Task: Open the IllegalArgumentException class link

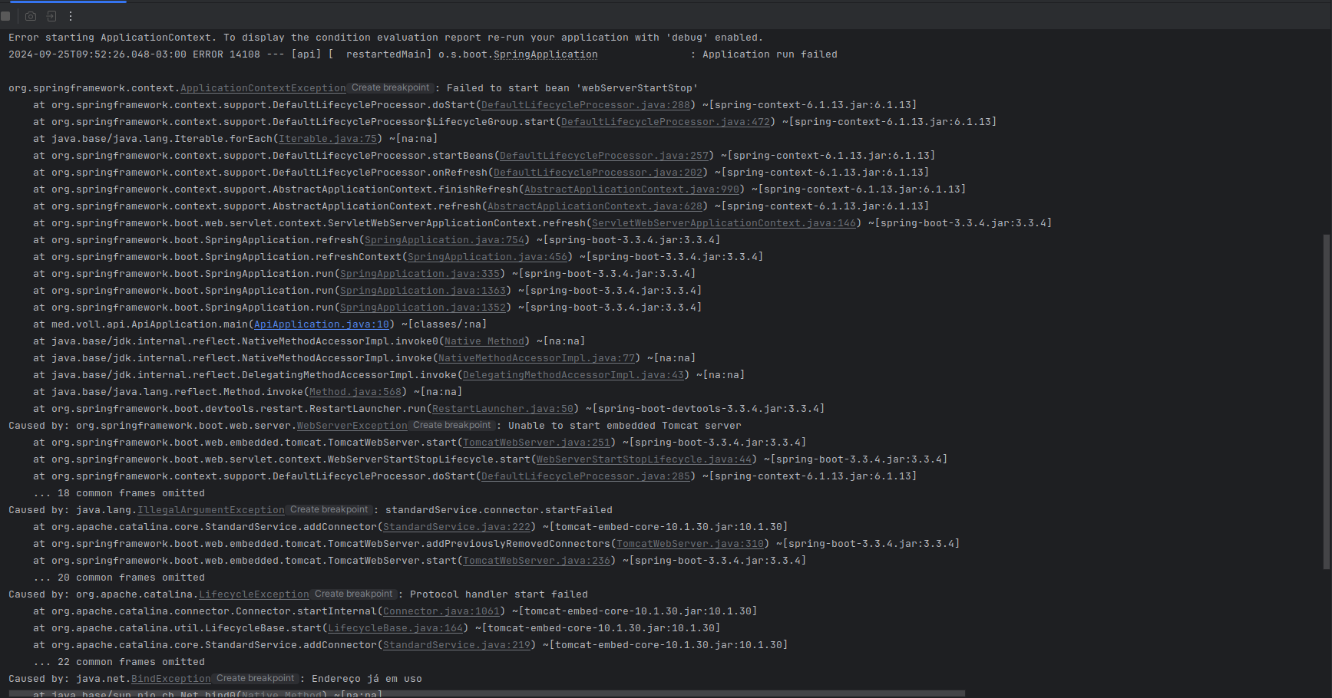Action: [211, 510]
